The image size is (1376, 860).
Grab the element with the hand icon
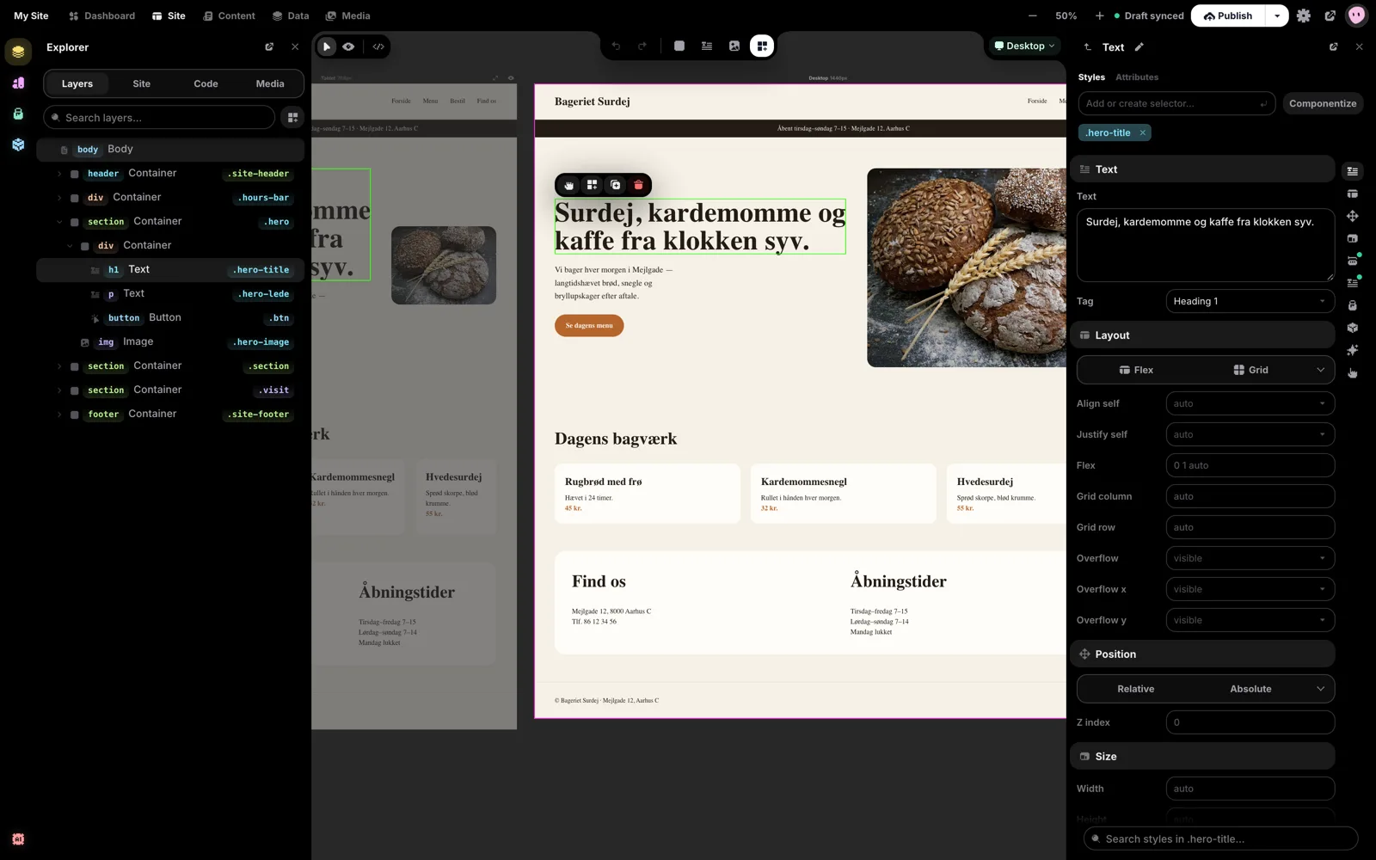[568, 185]
